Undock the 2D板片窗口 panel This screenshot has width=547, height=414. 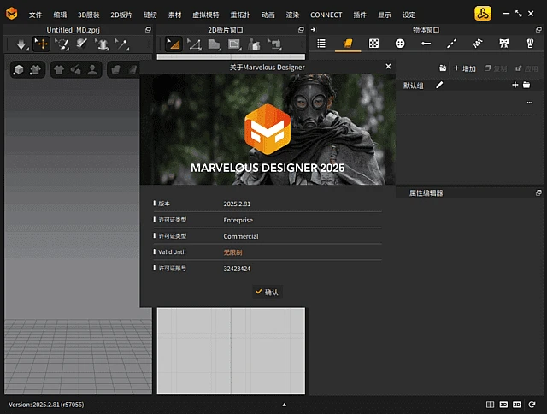coord(300,29)
